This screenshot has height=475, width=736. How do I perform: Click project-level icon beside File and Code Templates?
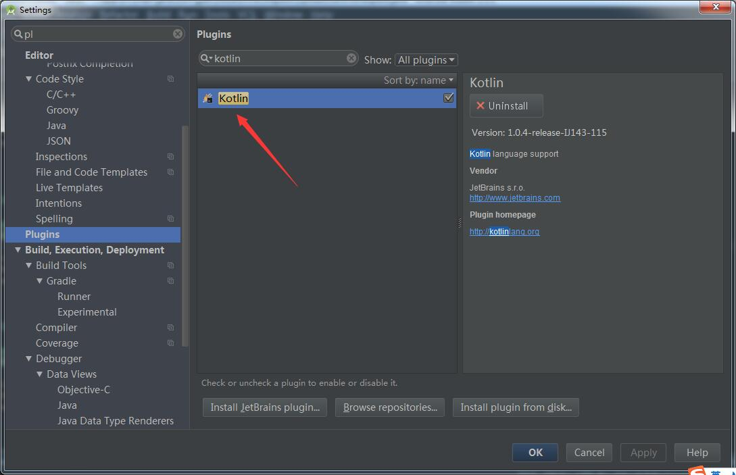[x=170, y=172]
